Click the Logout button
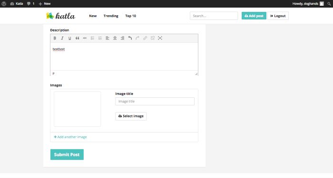Screen dimensions: 333x178 pyautogui.click(x=278, y=16)
